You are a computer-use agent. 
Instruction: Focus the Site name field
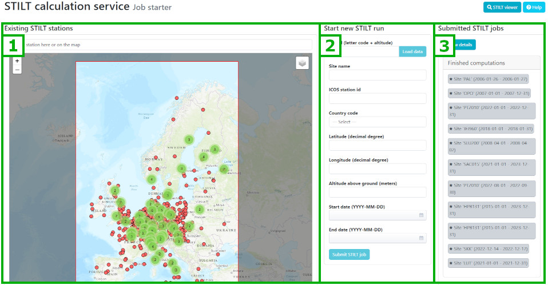tap(378, 75)
